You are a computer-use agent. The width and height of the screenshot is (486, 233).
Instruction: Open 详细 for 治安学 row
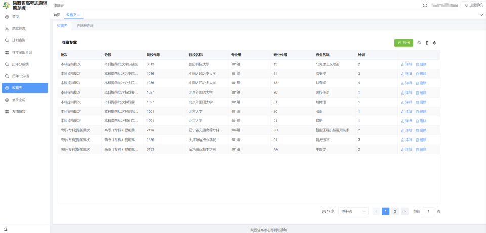pyautogui.click(x=407, y=74)
